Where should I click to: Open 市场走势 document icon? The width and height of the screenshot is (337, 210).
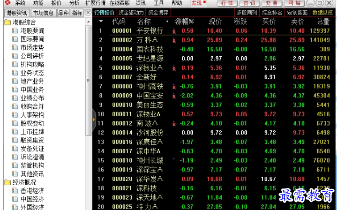15,47
